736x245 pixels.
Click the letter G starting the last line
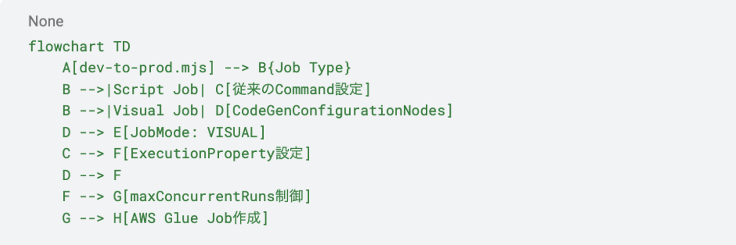point(66,219)
